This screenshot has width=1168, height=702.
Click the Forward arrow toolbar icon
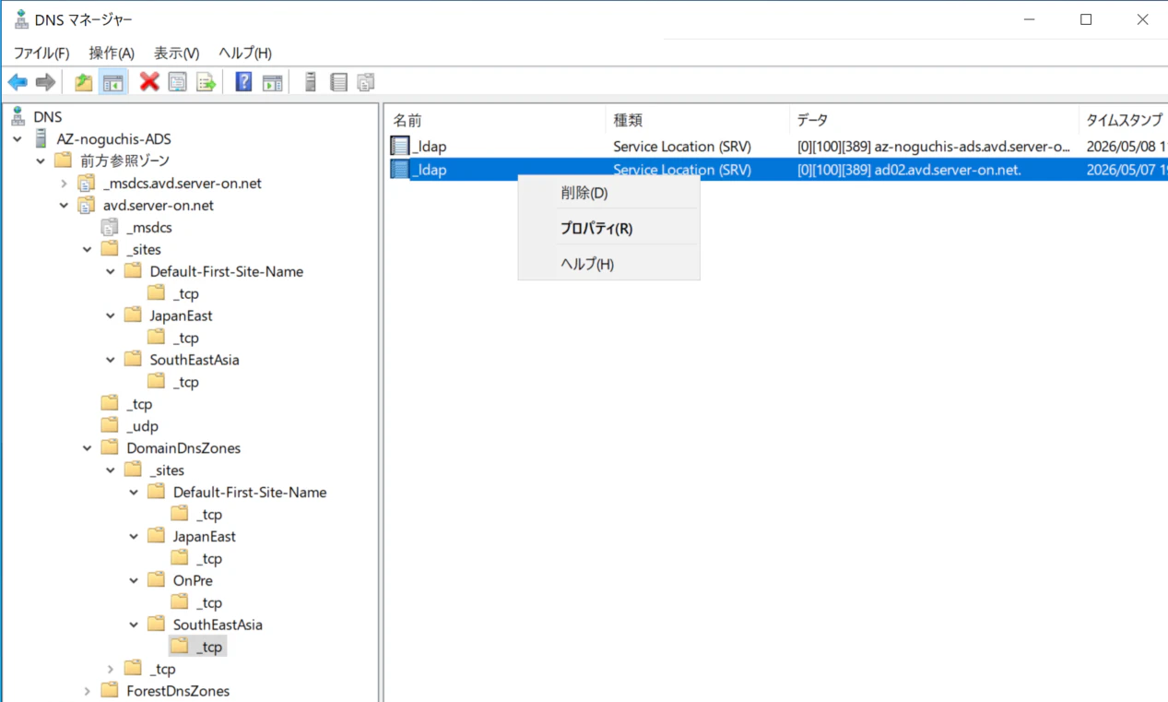point(45,82)
